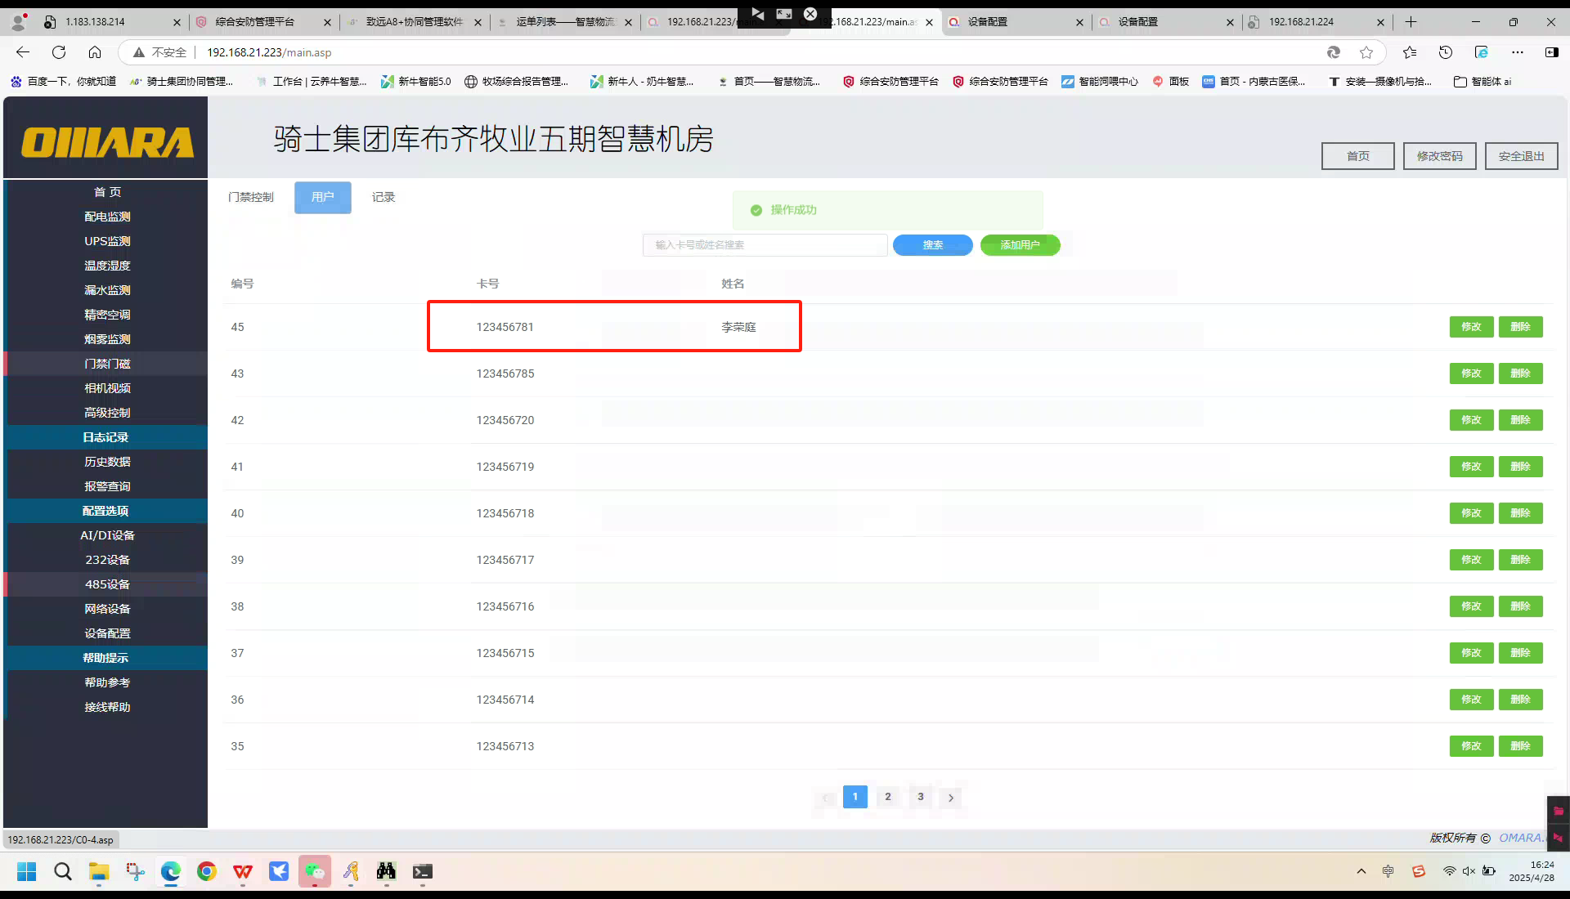
Task: Click the 安全退出 button
Action: pyautogui.click(x=1521, y=156)
